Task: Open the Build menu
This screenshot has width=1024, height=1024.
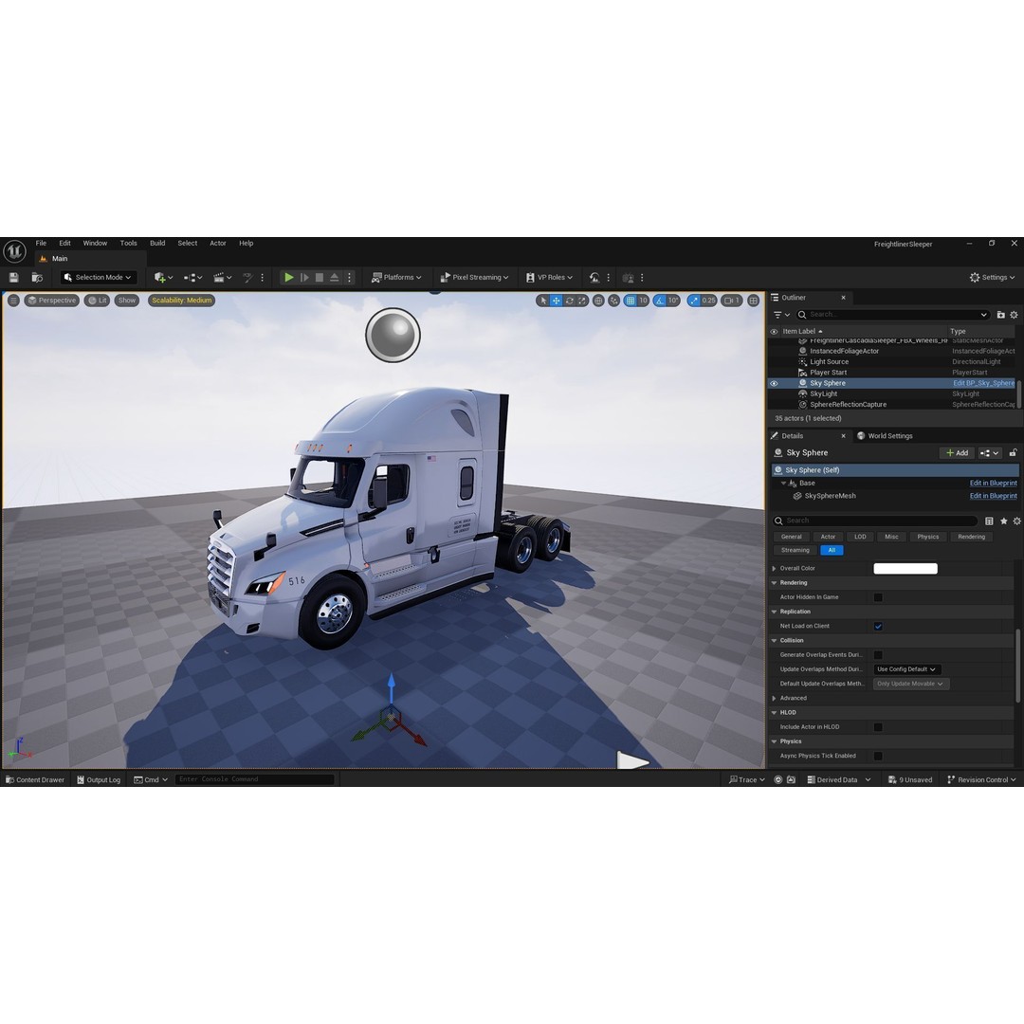Action: (157, 243)
